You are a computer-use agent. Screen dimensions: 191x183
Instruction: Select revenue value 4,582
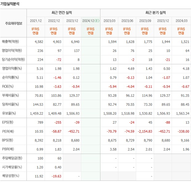[39, 42]
